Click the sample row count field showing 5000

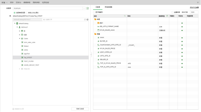point(194,12)
